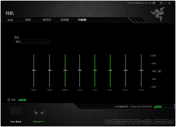Click the red status indicator icon
Screen dimensions: 176x127
(154, 3)
